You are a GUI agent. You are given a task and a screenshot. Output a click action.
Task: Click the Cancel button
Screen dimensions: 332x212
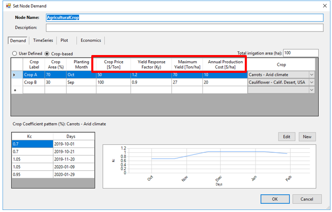[307, 199]
